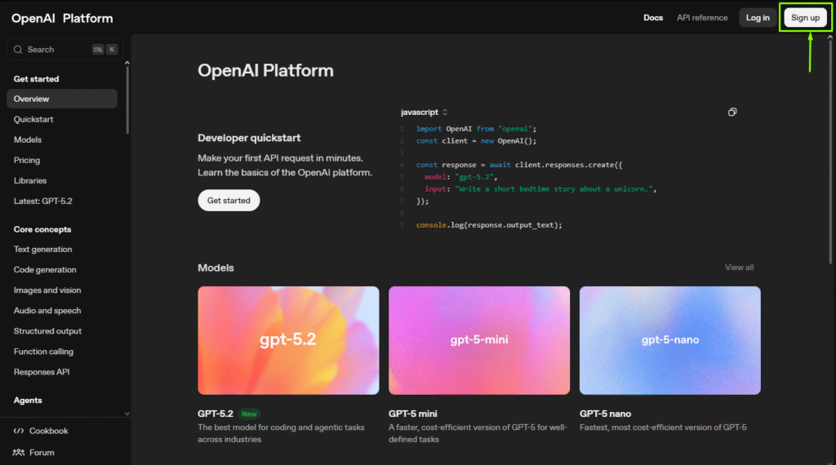
Task: Click the OpenAI Platform logo
Action: point(62,18)
